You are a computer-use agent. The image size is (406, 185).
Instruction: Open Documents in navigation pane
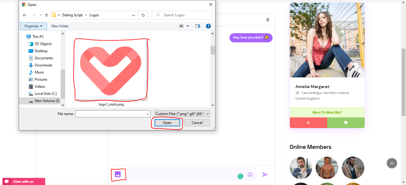tap(44, 58)
